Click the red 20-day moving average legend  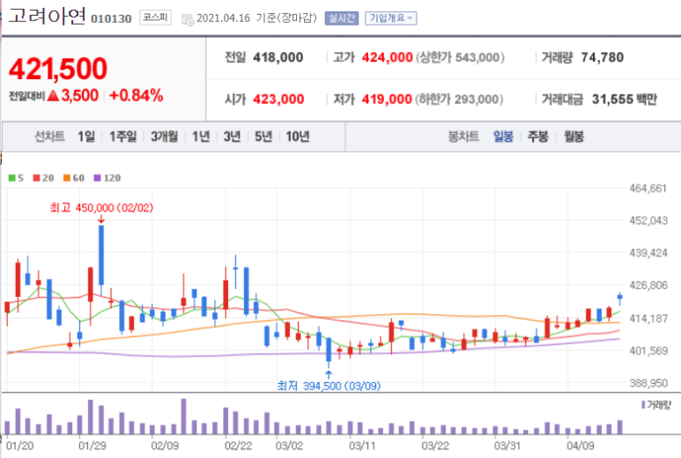click(x=43, y=178)
